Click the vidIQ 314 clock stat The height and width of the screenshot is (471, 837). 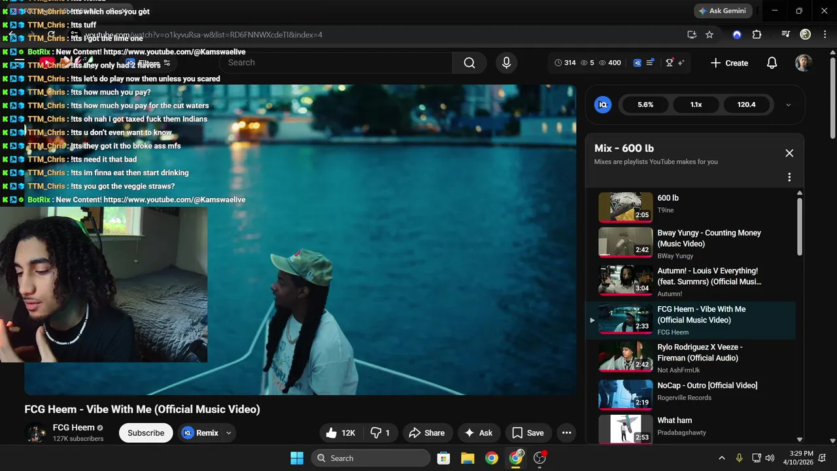pos(565,63)
